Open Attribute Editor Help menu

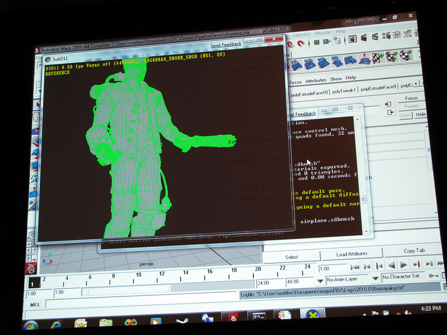point(351,78)
